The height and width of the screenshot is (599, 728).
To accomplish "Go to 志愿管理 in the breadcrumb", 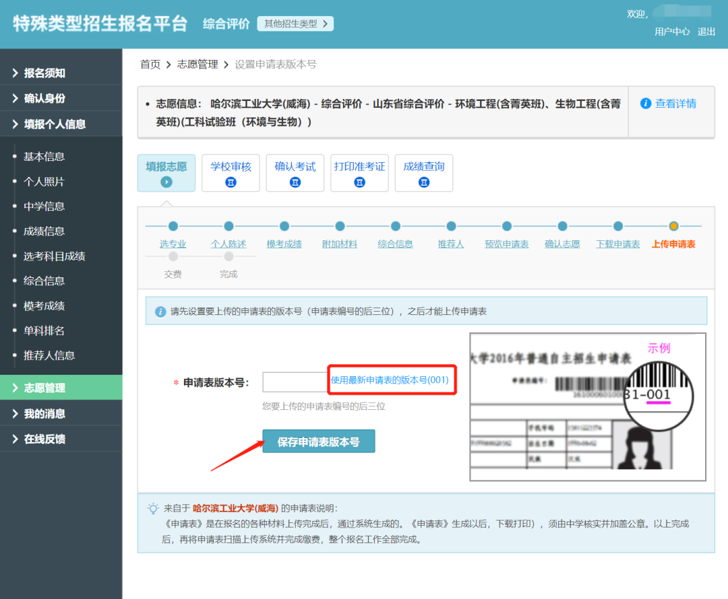I will point(198,65).
